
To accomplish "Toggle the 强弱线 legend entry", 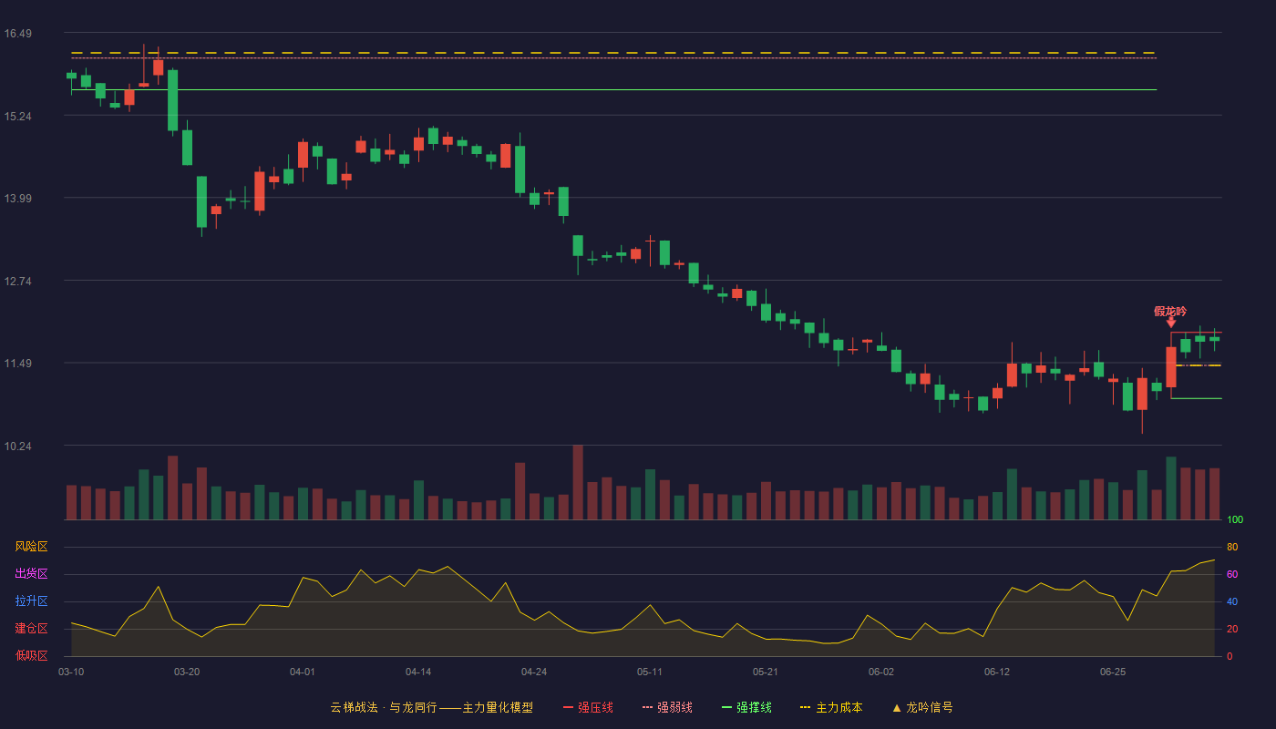I will (667, 707).
